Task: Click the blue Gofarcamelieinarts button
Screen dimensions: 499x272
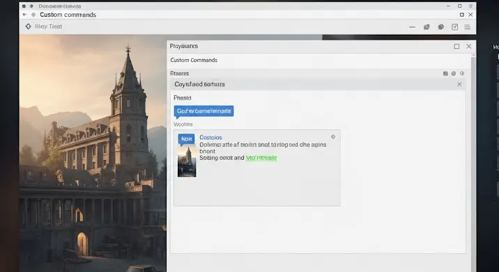Action: [204, 111]
